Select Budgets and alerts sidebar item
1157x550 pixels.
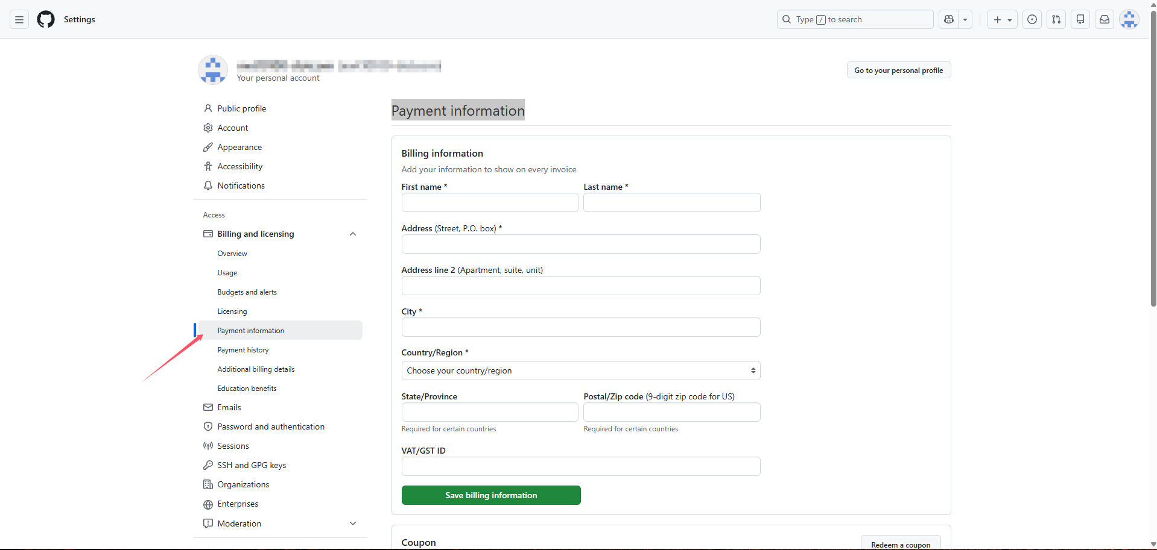(247, 292)
